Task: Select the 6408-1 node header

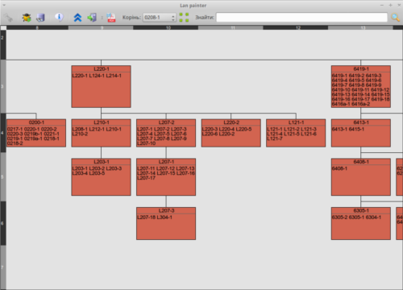Action: [361, 162]
